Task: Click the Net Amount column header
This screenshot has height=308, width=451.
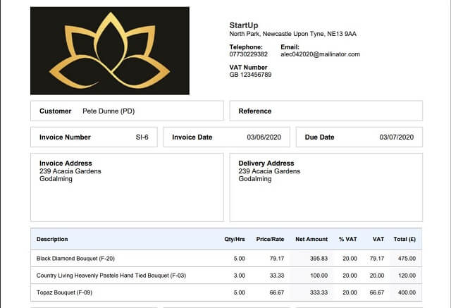Action: 311,239
